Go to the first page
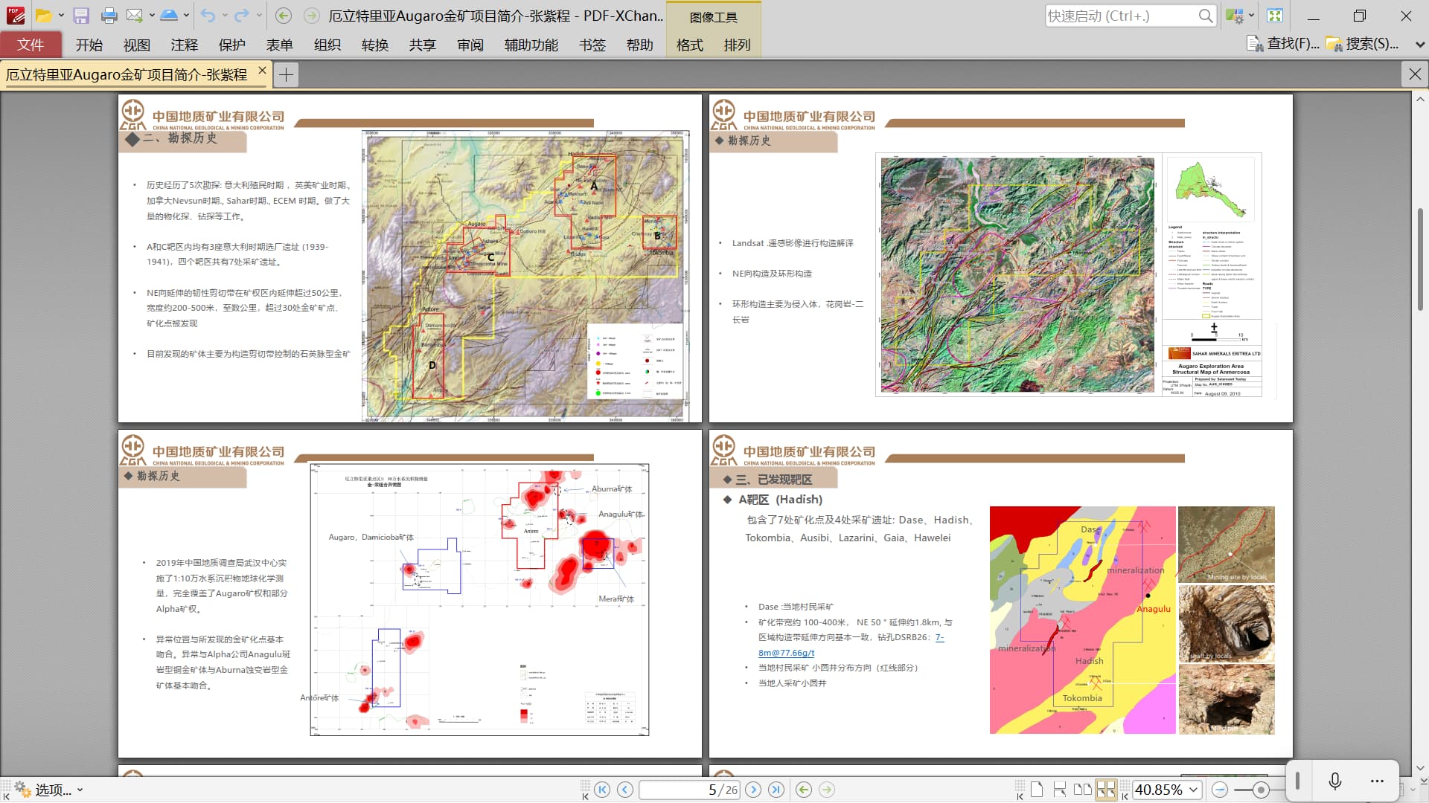This screenshot has width=1429, height=803. tap(602, 790)
